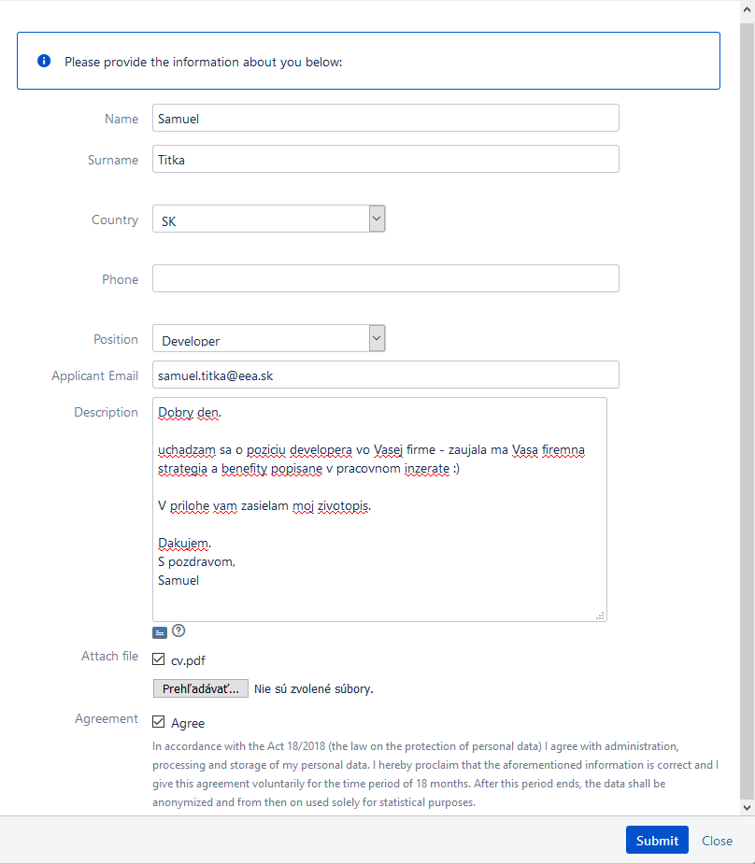Click the Applicant Email field
This screenshot has height=864, width=755.
pos(385,375)
